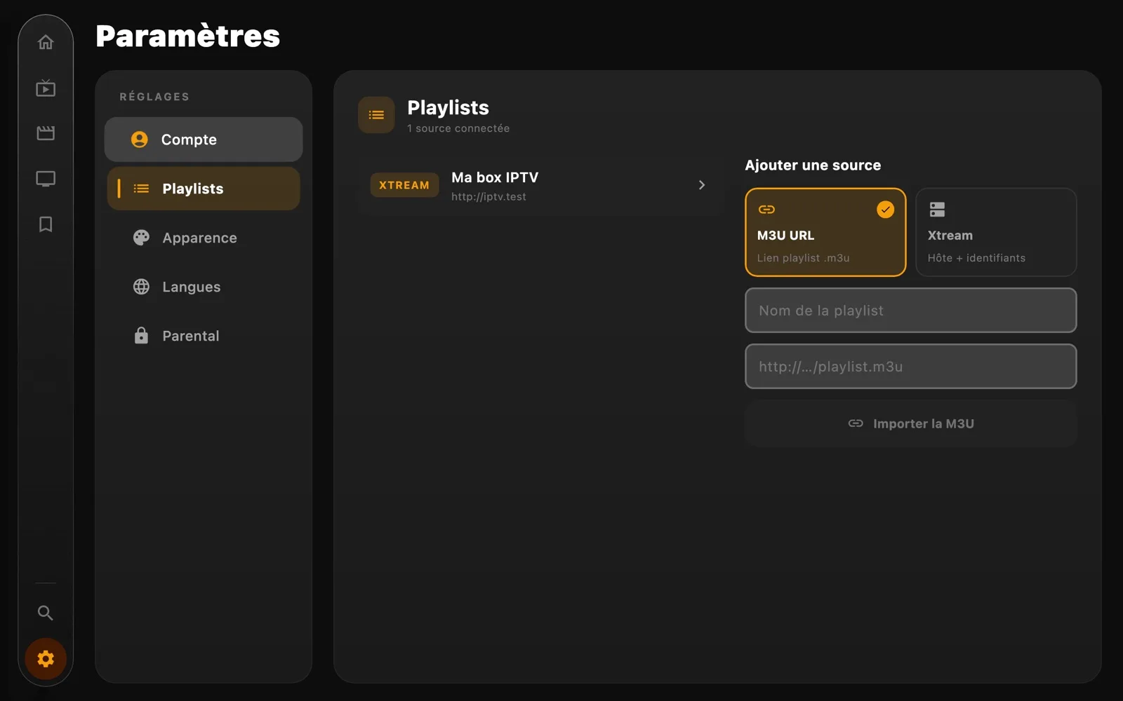The image size is (1123, 701).
Task: Open search magnifier icon in sidebar
Action: click(x=46, y=613)
